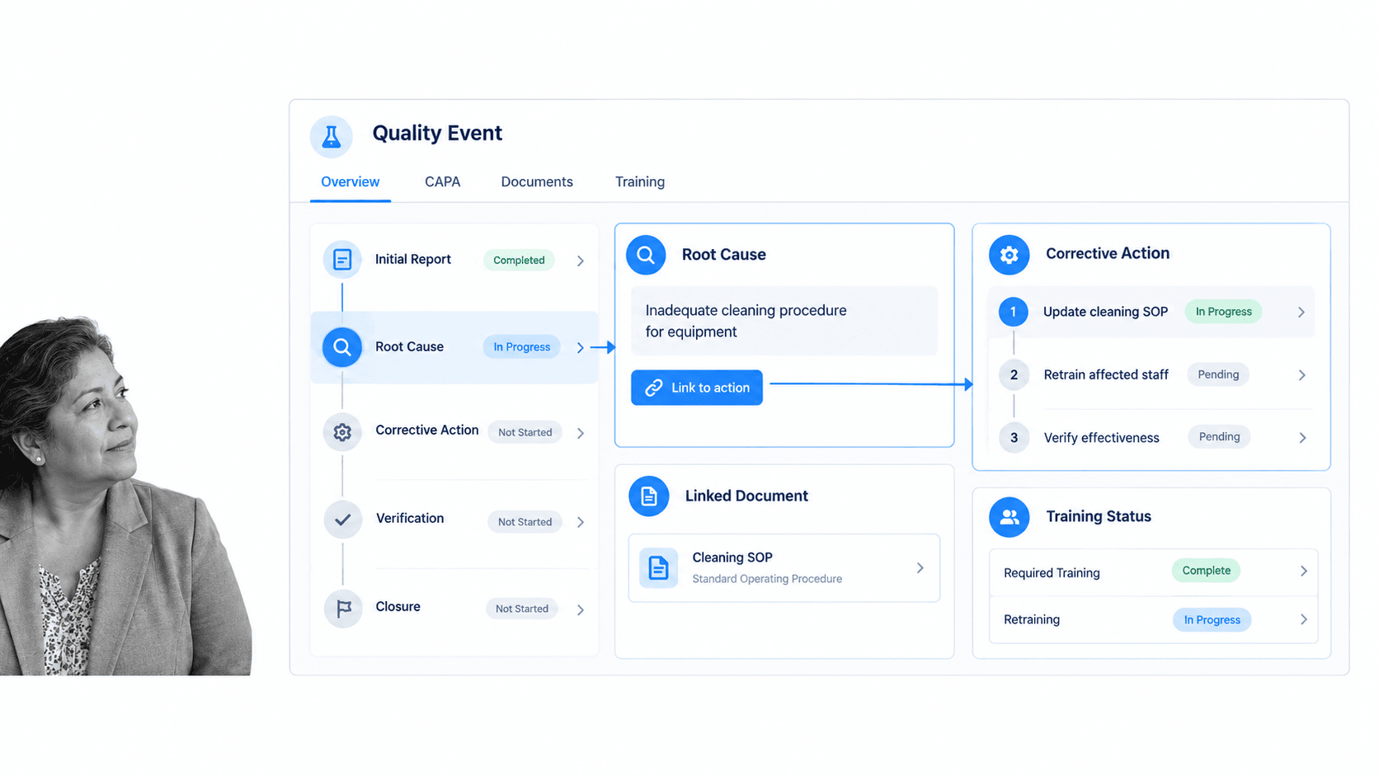Switch to the Training tab
The image size is (1379, 776).
(x=640, y=182)
